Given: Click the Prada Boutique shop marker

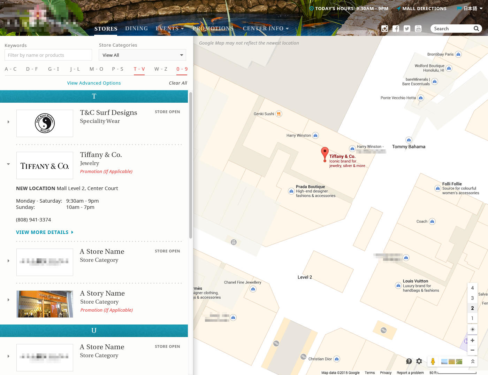Looking at the screenshot, I should 291,191.
